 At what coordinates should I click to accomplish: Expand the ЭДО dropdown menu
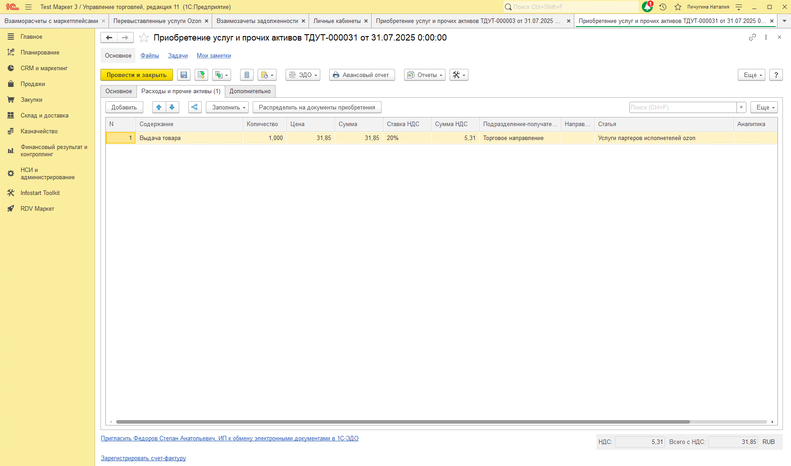click(303, 75)
